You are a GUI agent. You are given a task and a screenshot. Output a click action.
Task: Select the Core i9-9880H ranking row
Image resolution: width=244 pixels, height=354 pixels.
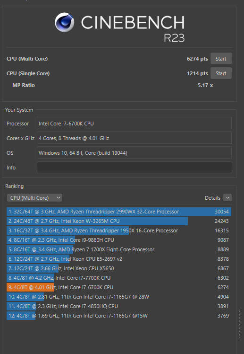coord(119,240)
